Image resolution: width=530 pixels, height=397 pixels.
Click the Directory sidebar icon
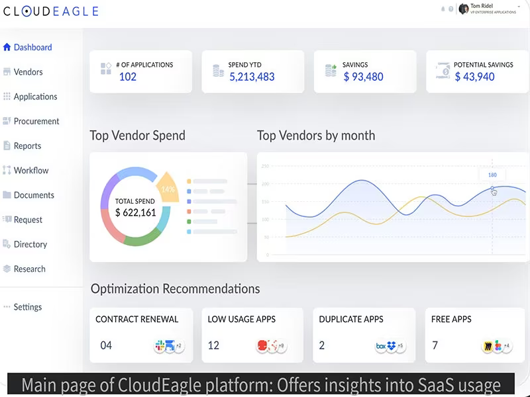pyautogui.click(x=7, y=243)
